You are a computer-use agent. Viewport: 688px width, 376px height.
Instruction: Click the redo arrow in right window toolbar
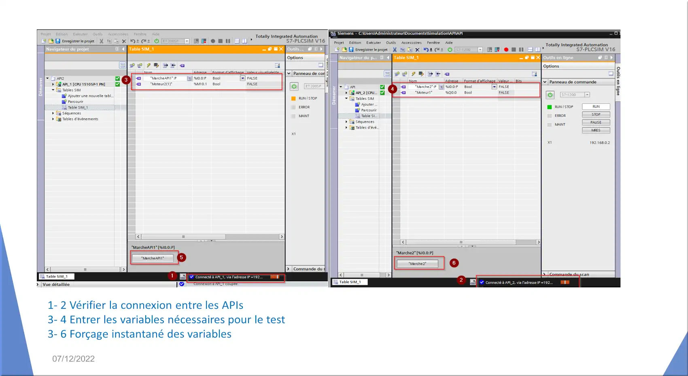pyautogui.click(x=437, y=49)
